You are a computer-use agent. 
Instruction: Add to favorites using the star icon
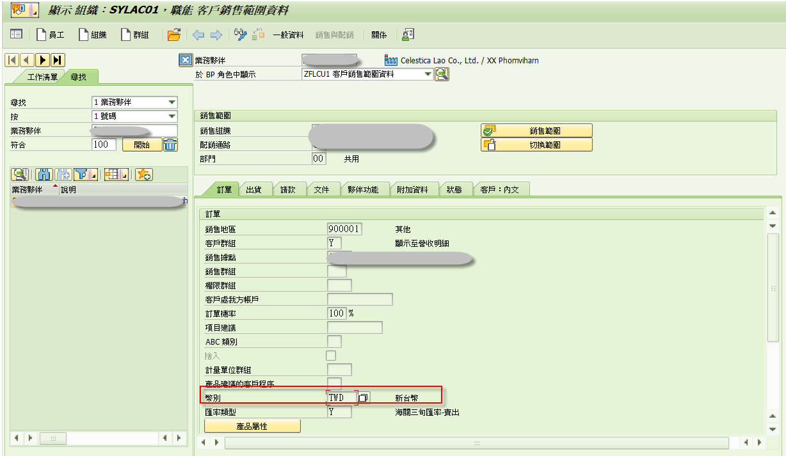pos(143,175)
